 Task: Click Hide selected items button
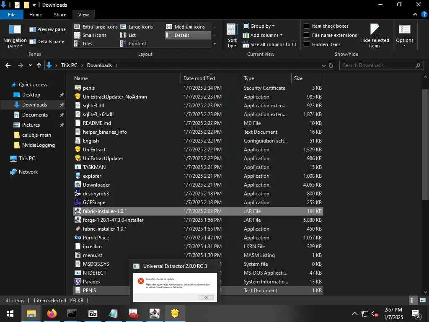[x=375, y=36]
